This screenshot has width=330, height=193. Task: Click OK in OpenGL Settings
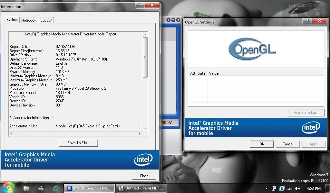(x=262, y=144)
